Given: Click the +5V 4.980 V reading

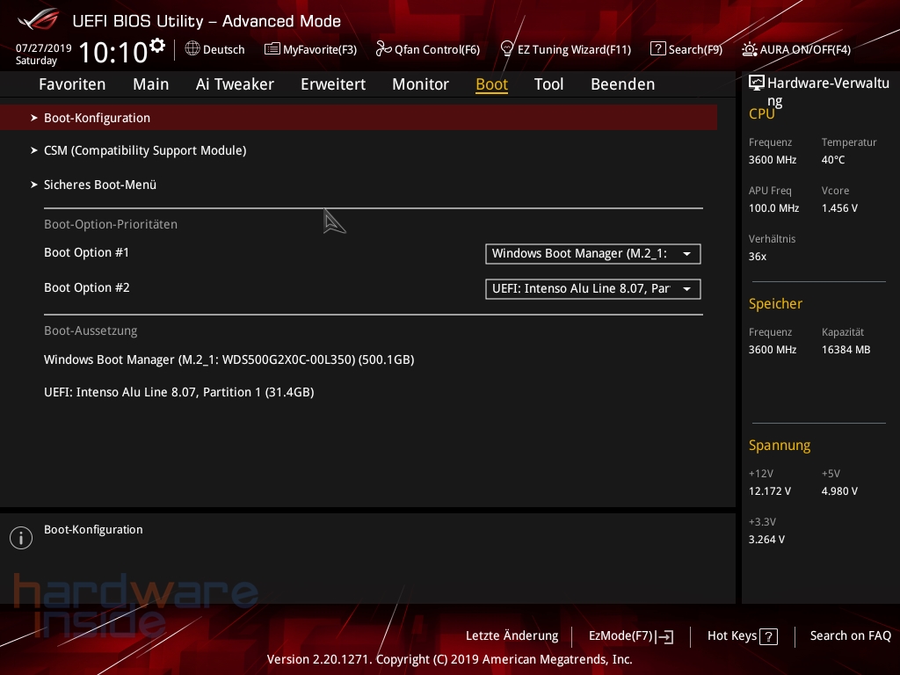Looking at the screenshot, I should click(x=839, y=491).
